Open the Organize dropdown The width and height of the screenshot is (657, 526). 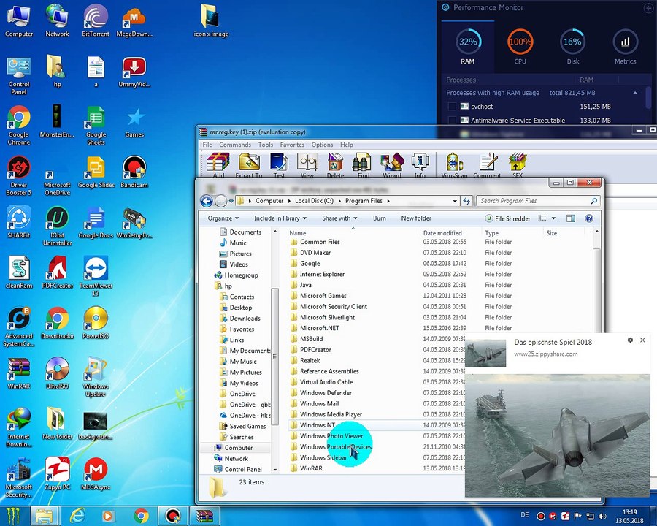pyautogui.click(x=223, y=218)
